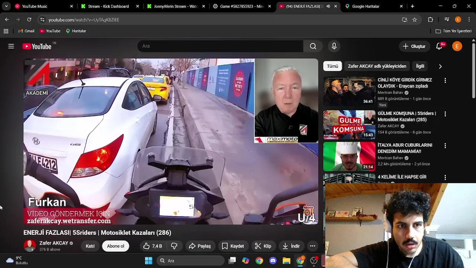
Task: Mute the audio on ENERJİ FAZLASI tab
Action: pyautogui.click(x=328, y=6)
